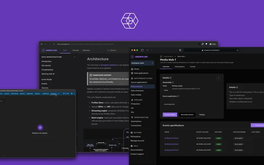This screenshot has height=165, width=264.
Task: Click the Create Event button
Action: click(257, 125)
